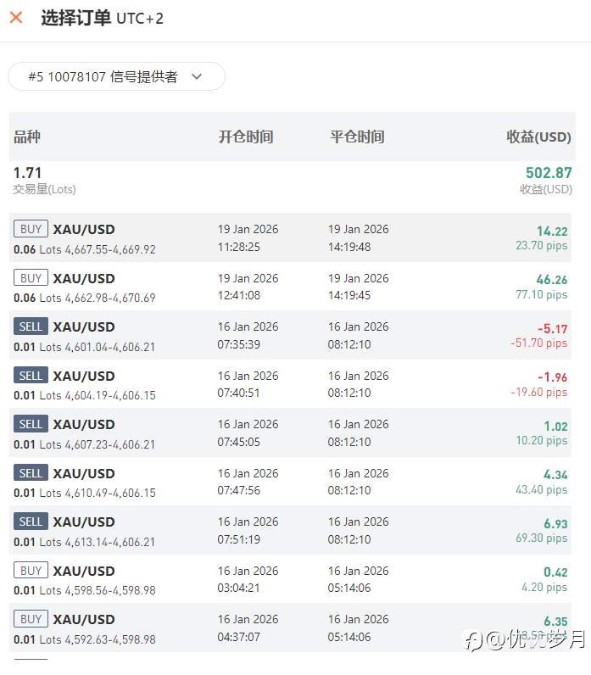Viewport: 591px width, 675px height.
Task: Select the order with 46.26 profit
Action: (x=292, y=287)
